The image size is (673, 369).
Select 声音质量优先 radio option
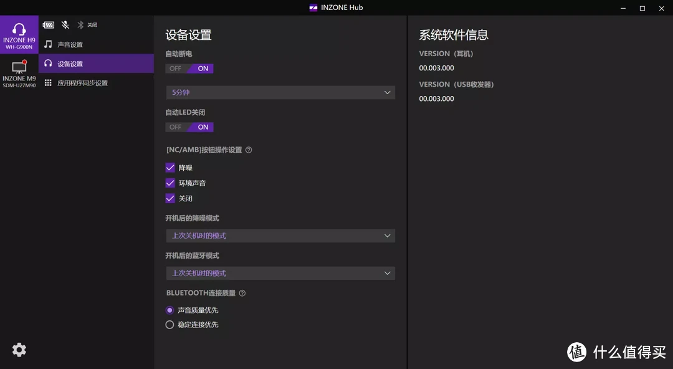click(169, 310)
